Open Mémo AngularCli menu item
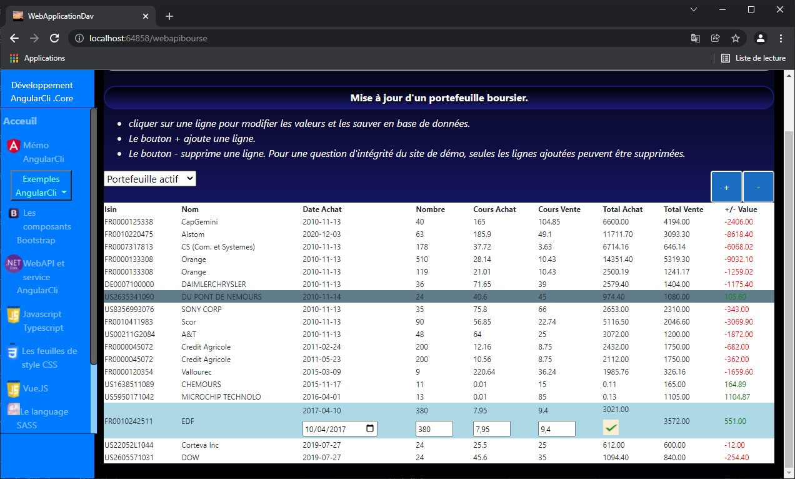This screenshot has width=795, height=479. click(x=44, y=152)
